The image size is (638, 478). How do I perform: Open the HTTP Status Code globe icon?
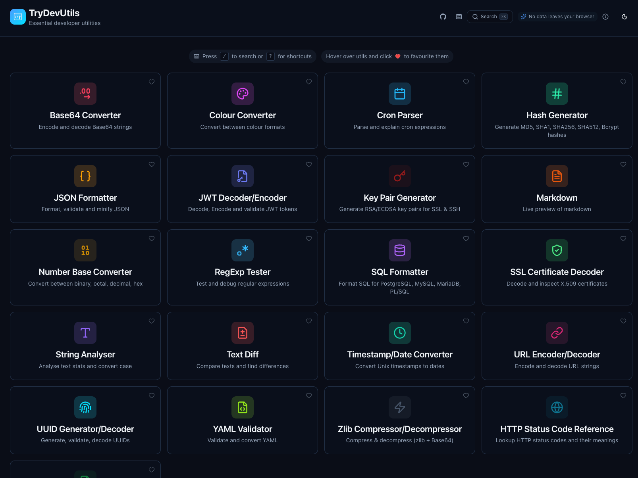pyautogui.click(x=557, y=407)
